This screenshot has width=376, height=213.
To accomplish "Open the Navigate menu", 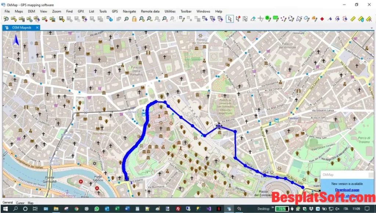I will (x=129, y=11).
